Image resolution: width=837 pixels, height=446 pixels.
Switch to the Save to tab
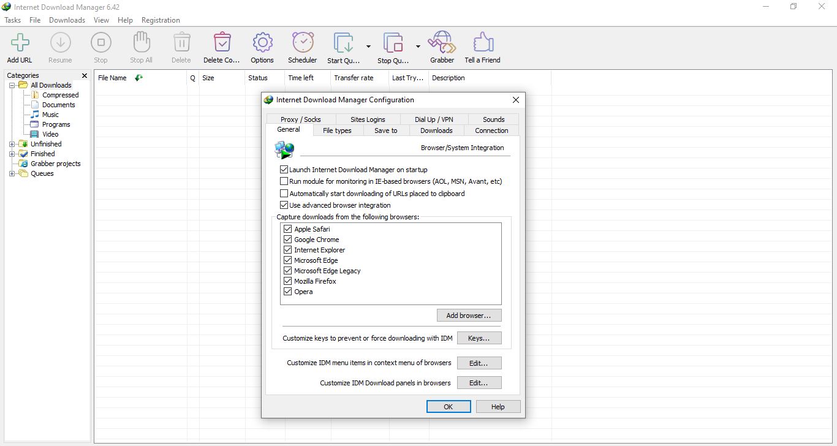click(386, 130)
